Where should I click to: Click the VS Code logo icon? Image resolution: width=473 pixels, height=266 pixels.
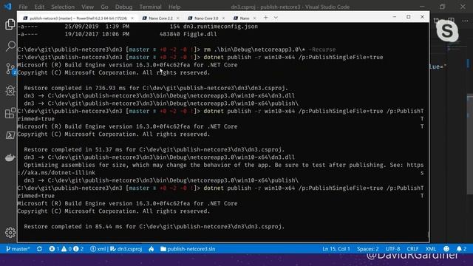(x=7, y=7)
